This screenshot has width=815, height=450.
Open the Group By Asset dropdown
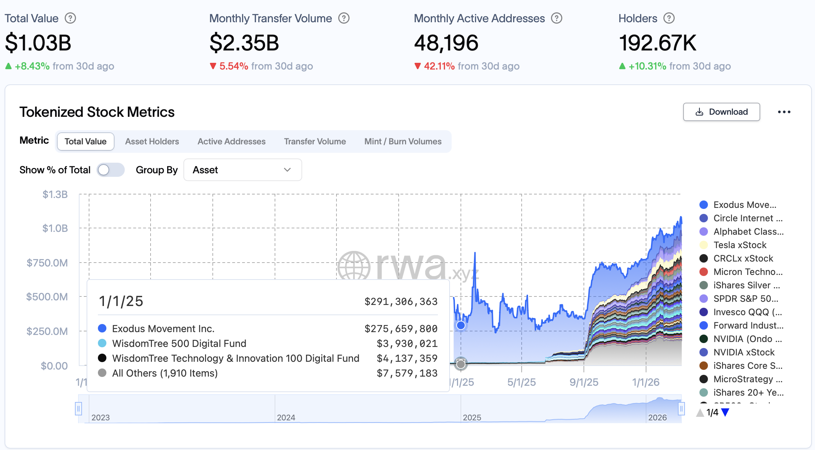(x=242, y=170)
